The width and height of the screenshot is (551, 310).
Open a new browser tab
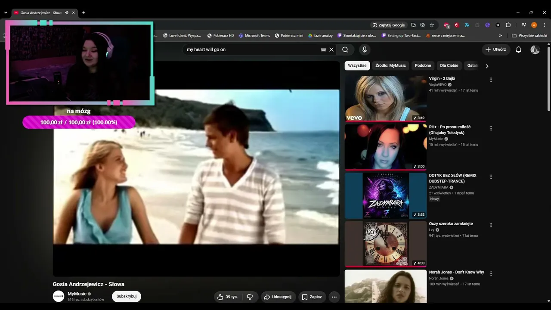tap(84, 13)
